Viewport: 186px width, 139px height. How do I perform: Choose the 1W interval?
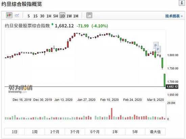pos(69,16)
